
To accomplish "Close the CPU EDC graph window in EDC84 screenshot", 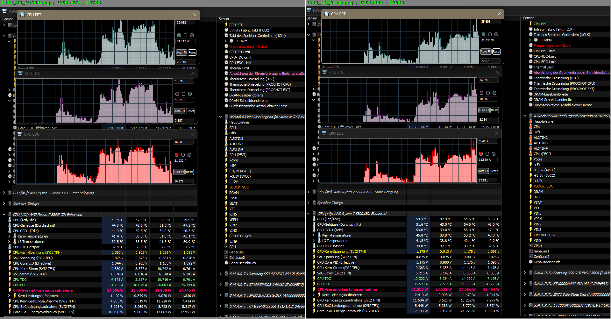I will [192, 134].
